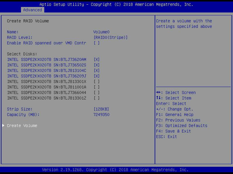Click the left-right arrows Select Screen hint

click(176, 93)
